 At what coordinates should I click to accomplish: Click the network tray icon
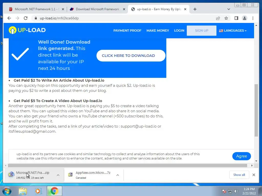[230, 191]
